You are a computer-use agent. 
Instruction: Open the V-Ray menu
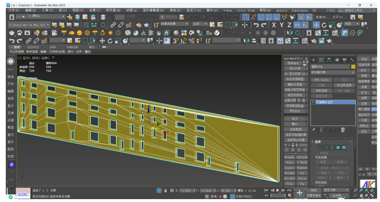tap(227, 10)
